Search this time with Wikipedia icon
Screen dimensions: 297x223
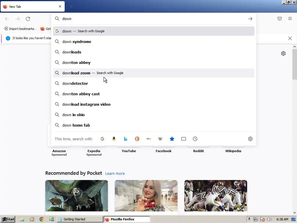click(x=160, y=139)
